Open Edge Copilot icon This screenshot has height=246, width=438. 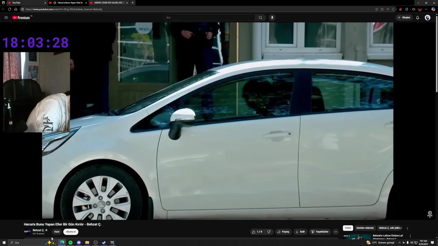pyautogui.click(x=433, y=9)
